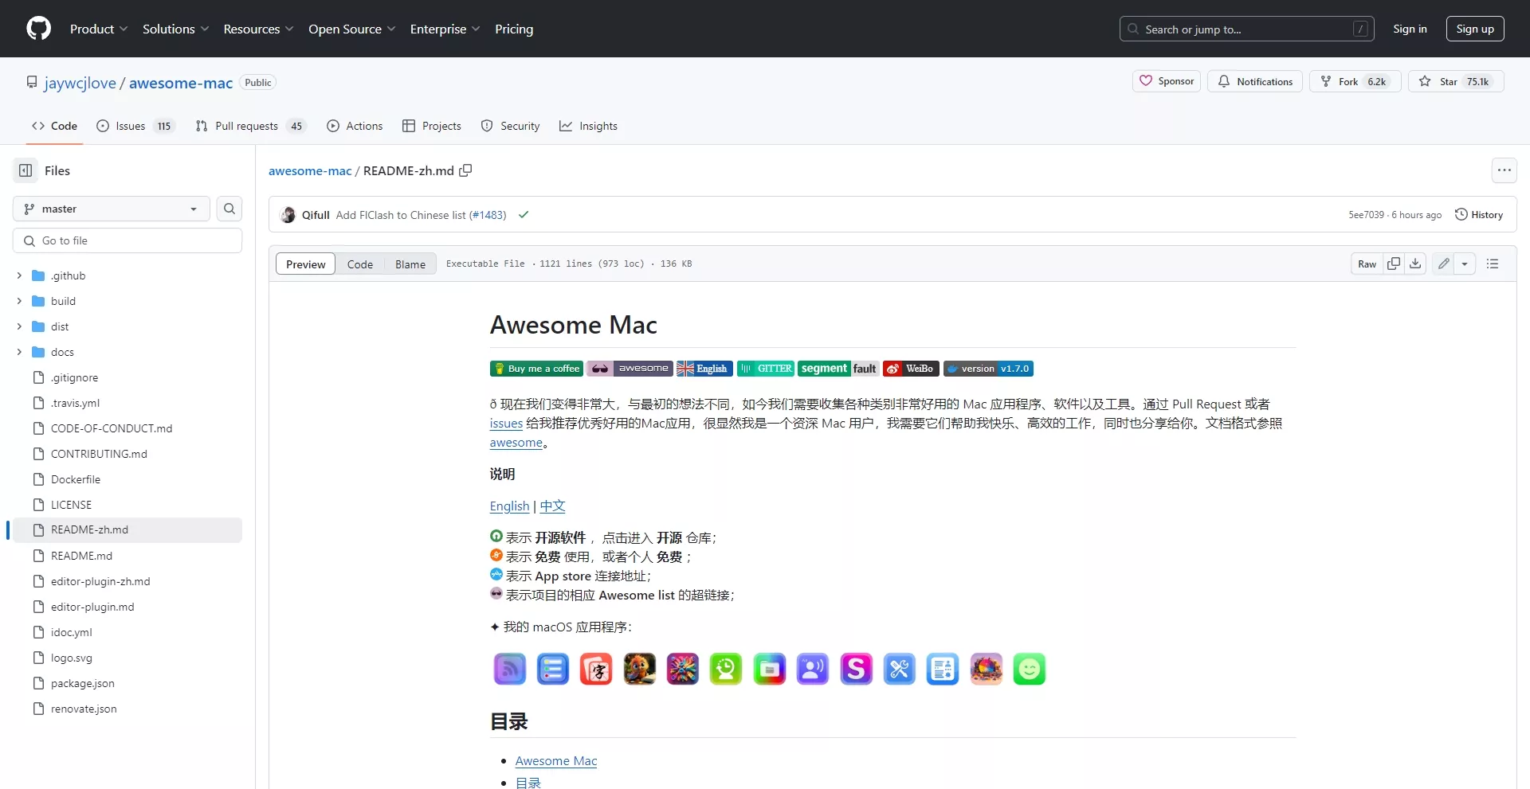Open README.md in the file tree
Viewport: 1530px width, 789px height.
click(81, 556)
